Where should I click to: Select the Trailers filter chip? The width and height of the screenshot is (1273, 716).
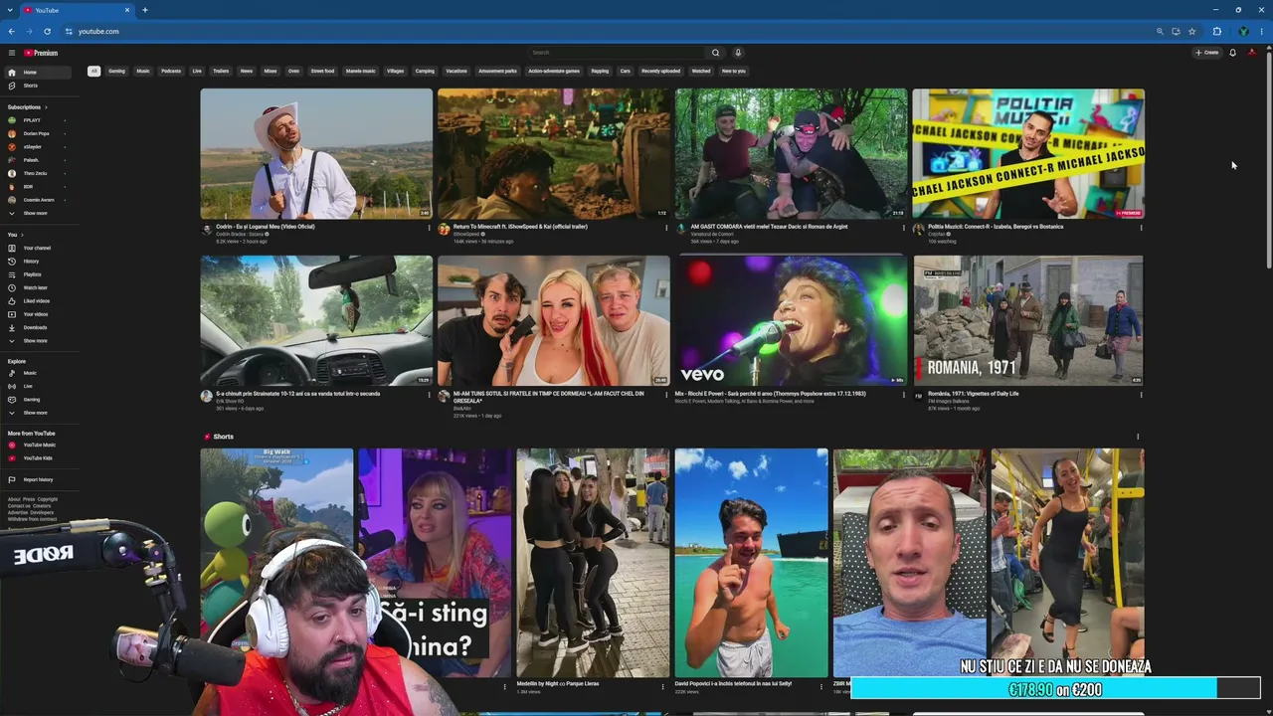[221, 71]
